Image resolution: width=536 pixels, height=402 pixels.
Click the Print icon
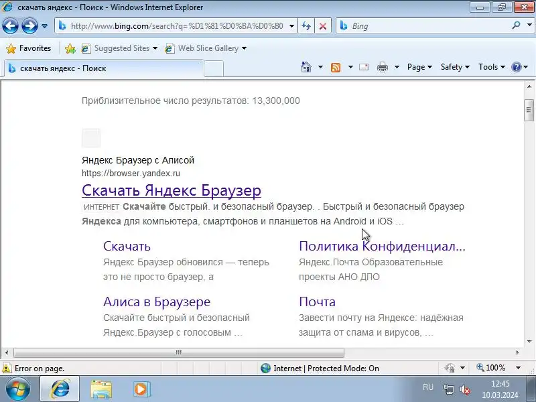[x=382, y=68]
